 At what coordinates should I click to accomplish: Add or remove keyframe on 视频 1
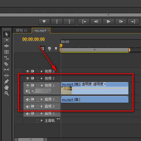point(43,91)
